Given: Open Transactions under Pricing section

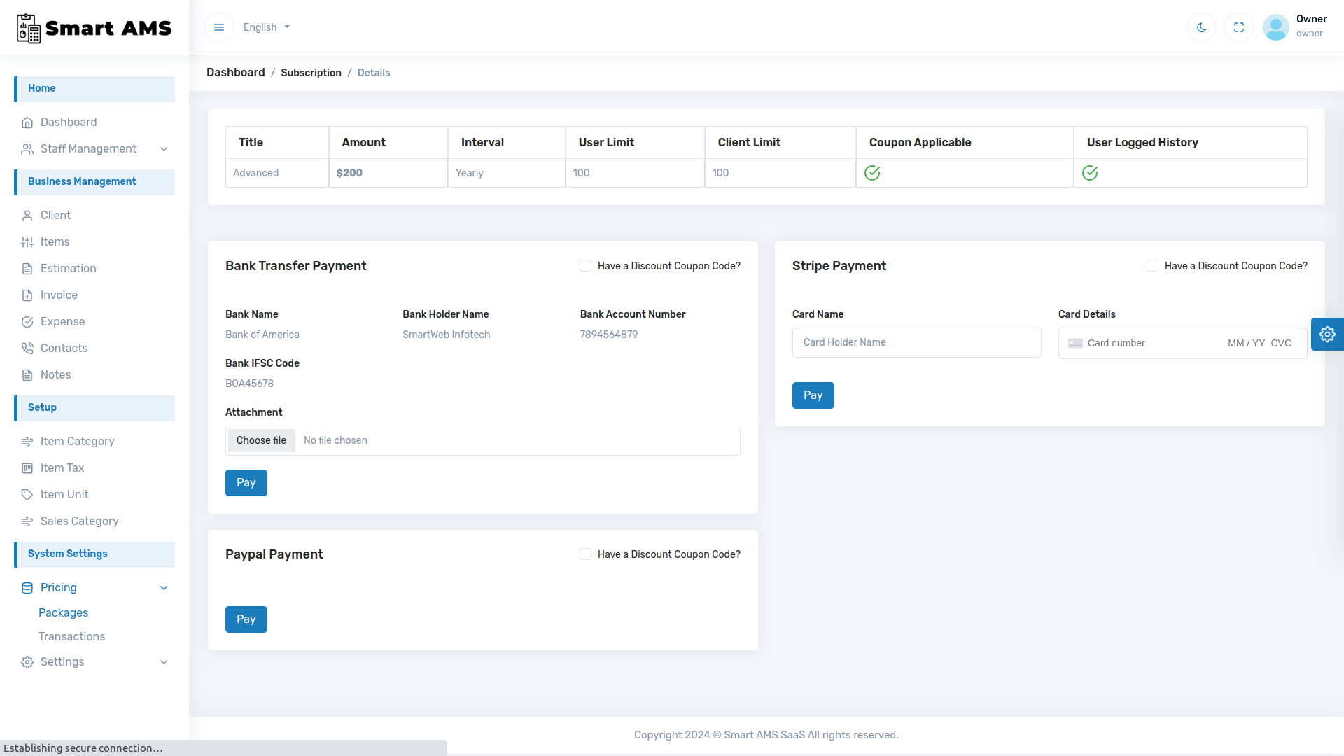Looking at the screenshot, I should pos(72,636).
